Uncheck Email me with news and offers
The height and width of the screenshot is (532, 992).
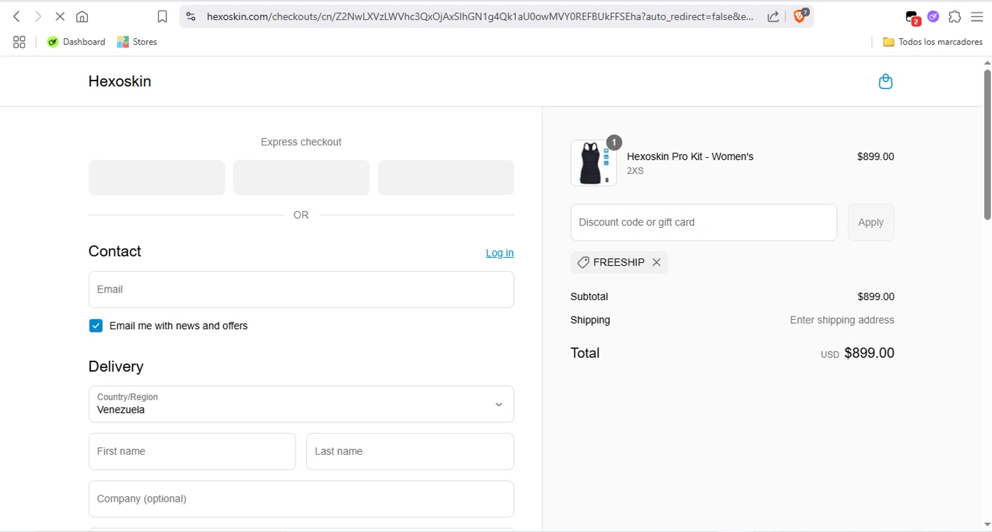click(x=96, y=325)
